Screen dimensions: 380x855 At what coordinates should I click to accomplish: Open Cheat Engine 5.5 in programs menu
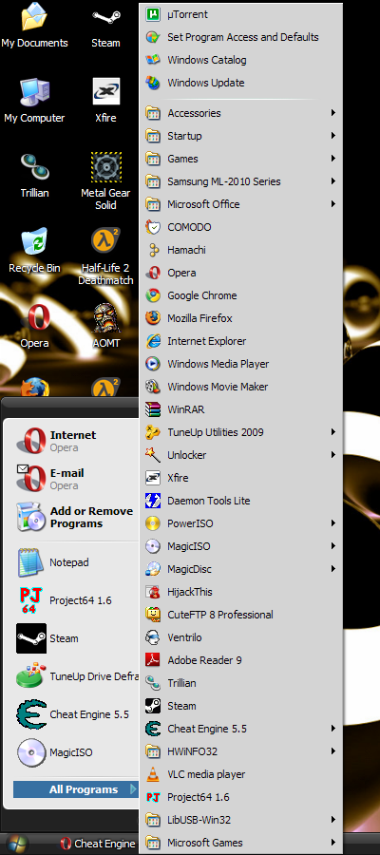coord(241,729)
